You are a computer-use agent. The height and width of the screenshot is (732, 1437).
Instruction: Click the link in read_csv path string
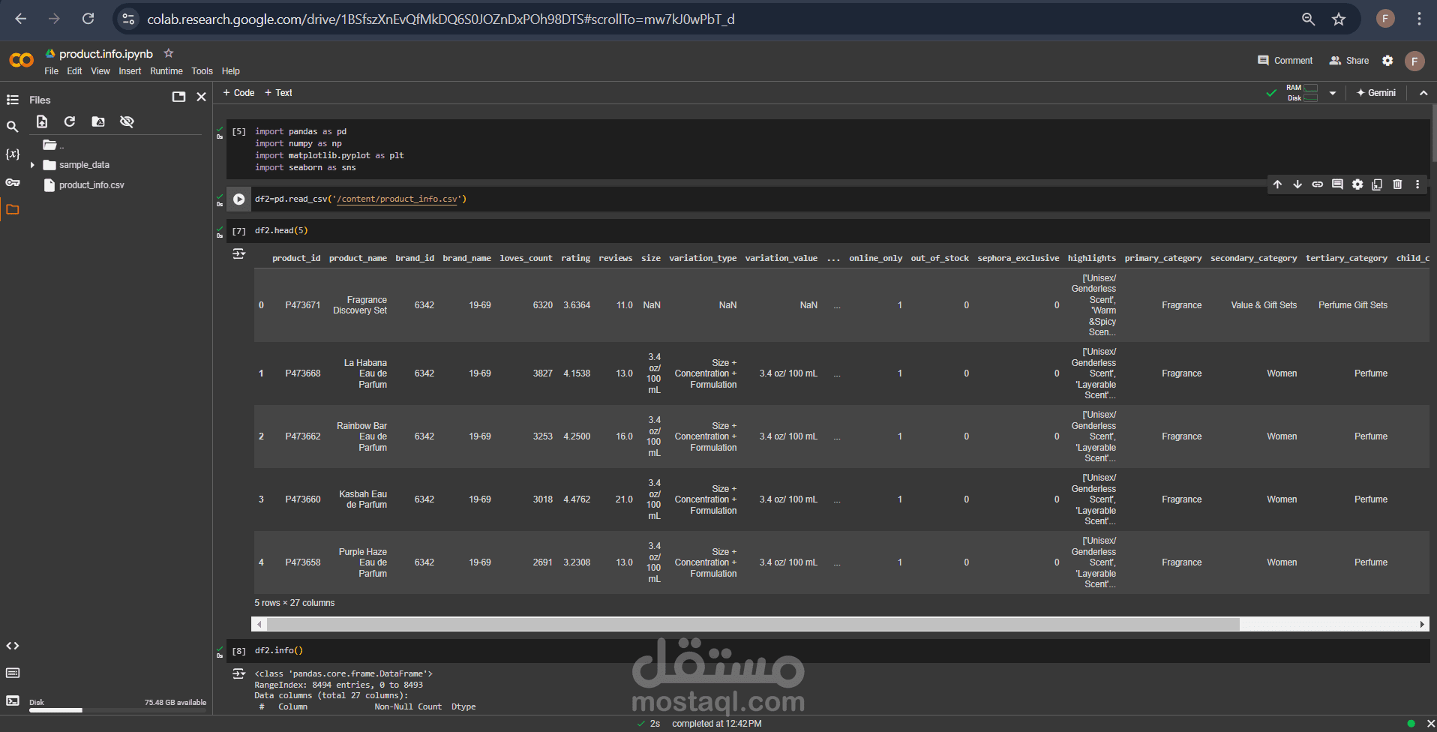(398, 199)
